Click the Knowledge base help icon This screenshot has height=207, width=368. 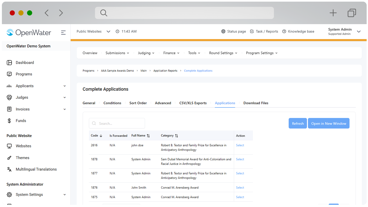click(284, 31)
